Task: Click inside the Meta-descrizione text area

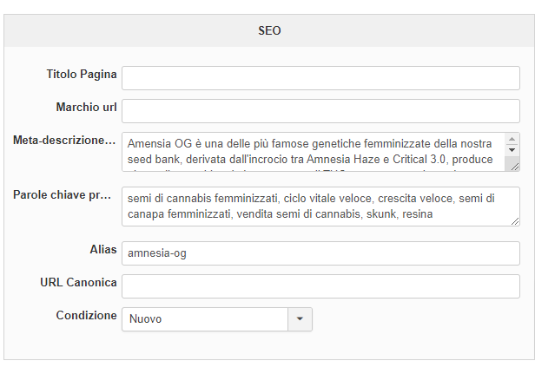Action: pos(308,151)
